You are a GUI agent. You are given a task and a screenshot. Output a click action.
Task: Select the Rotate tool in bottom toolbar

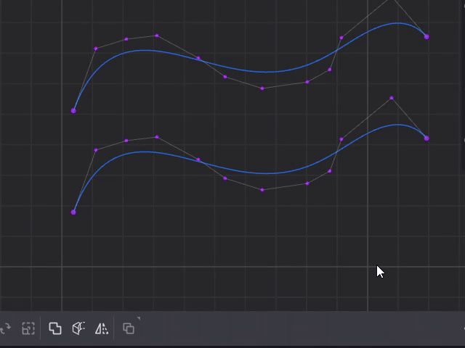click(5, 328)
